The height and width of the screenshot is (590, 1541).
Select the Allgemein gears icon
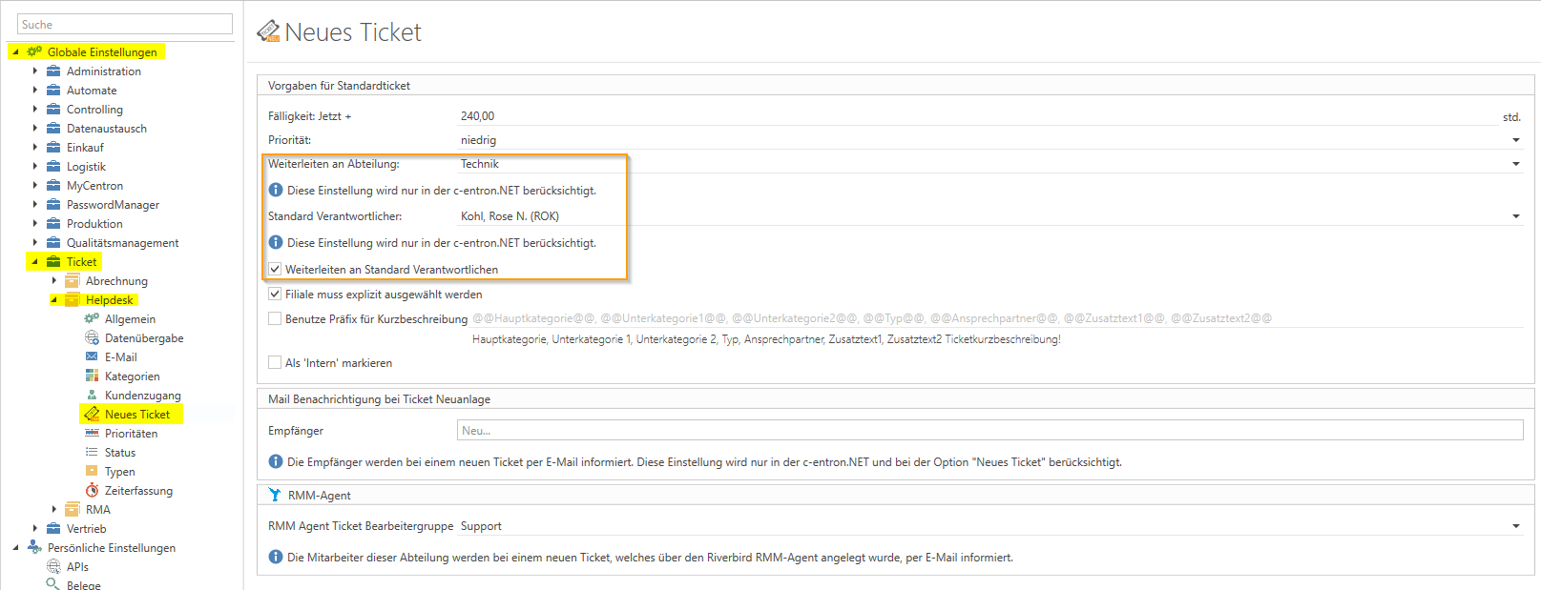pos(92,318)
